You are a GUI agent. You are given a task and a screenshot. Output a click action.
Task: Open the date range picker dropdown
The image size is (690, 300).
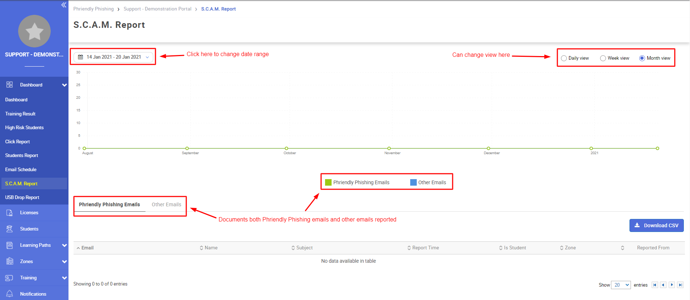[x=113, y=57]
